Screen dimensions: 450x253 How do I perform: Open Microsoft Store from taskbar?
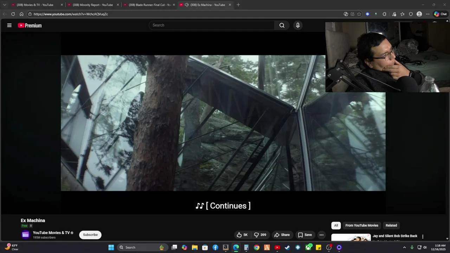pos(205,247)
